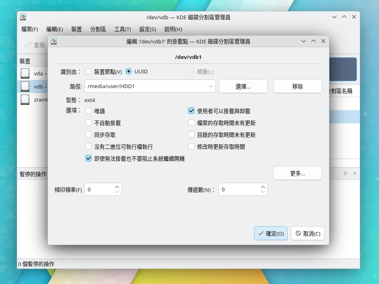
Task: Toggle the 不自動掛載 checkbox
Action: click(x=89, y=123)
